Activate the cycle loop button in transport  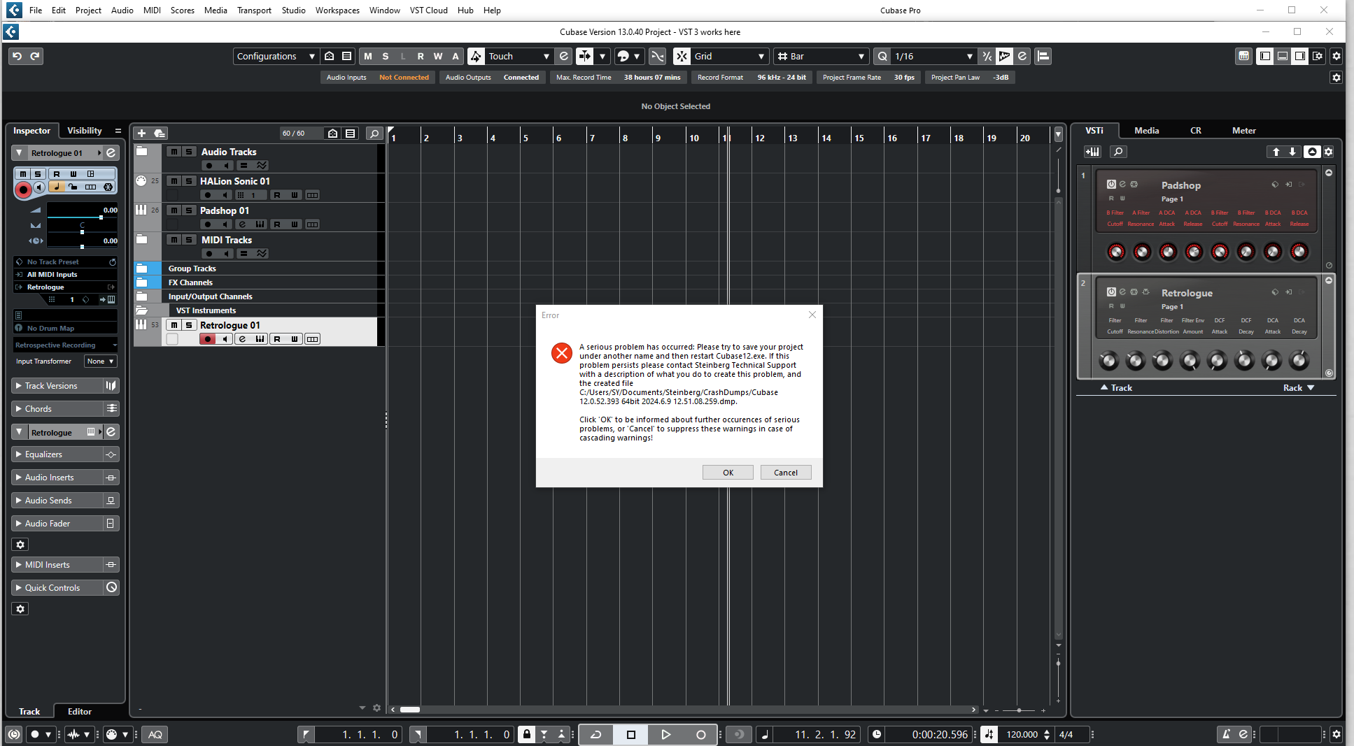point(596,734)
